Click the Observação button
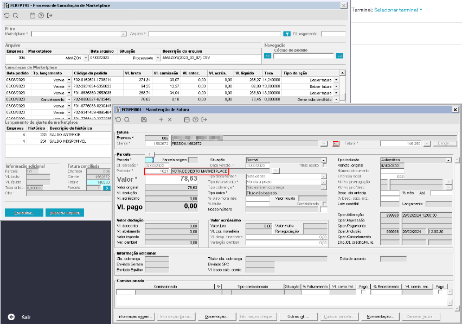The height and width of the screenshot is (324, 462). 217,316
